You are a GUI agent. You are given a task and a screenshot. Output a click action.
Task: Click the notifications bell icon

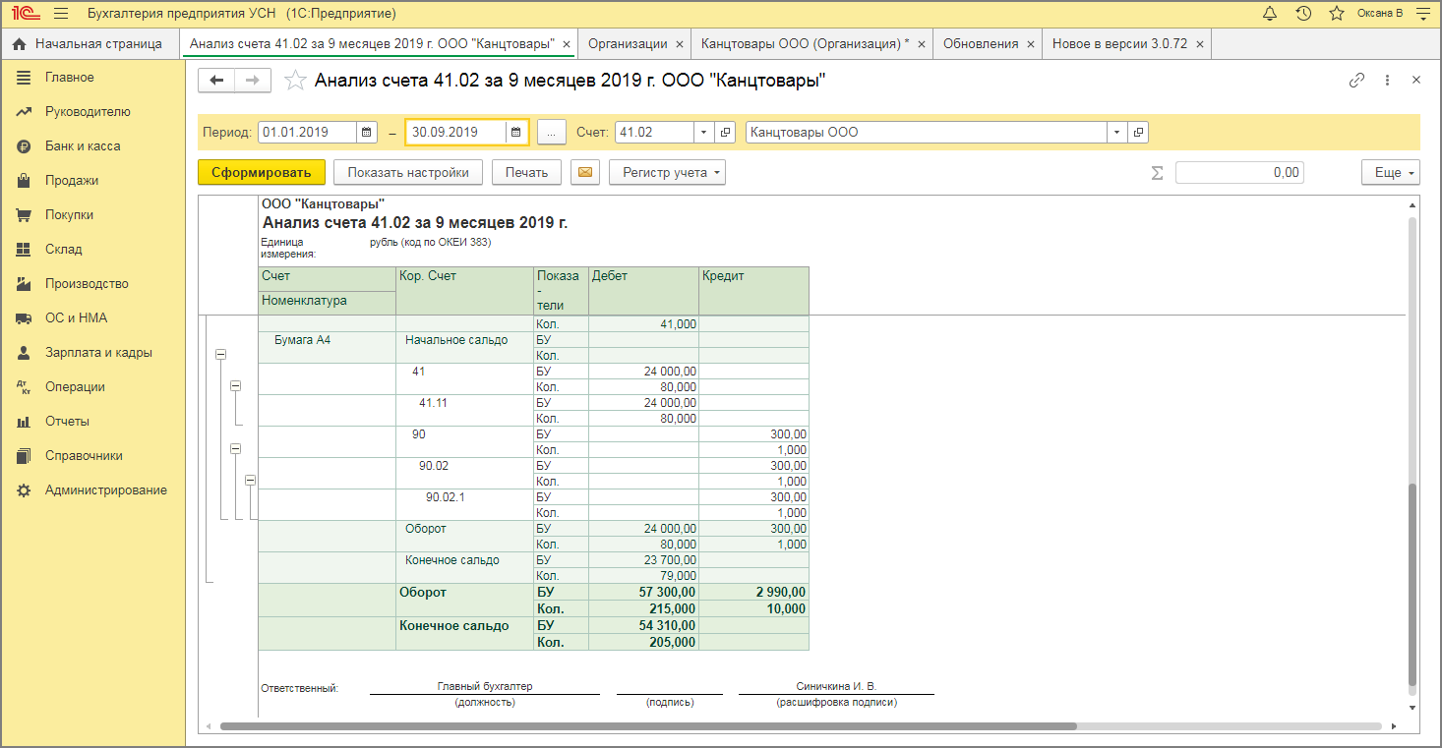pyautogui.click(x=1270, y=14)
